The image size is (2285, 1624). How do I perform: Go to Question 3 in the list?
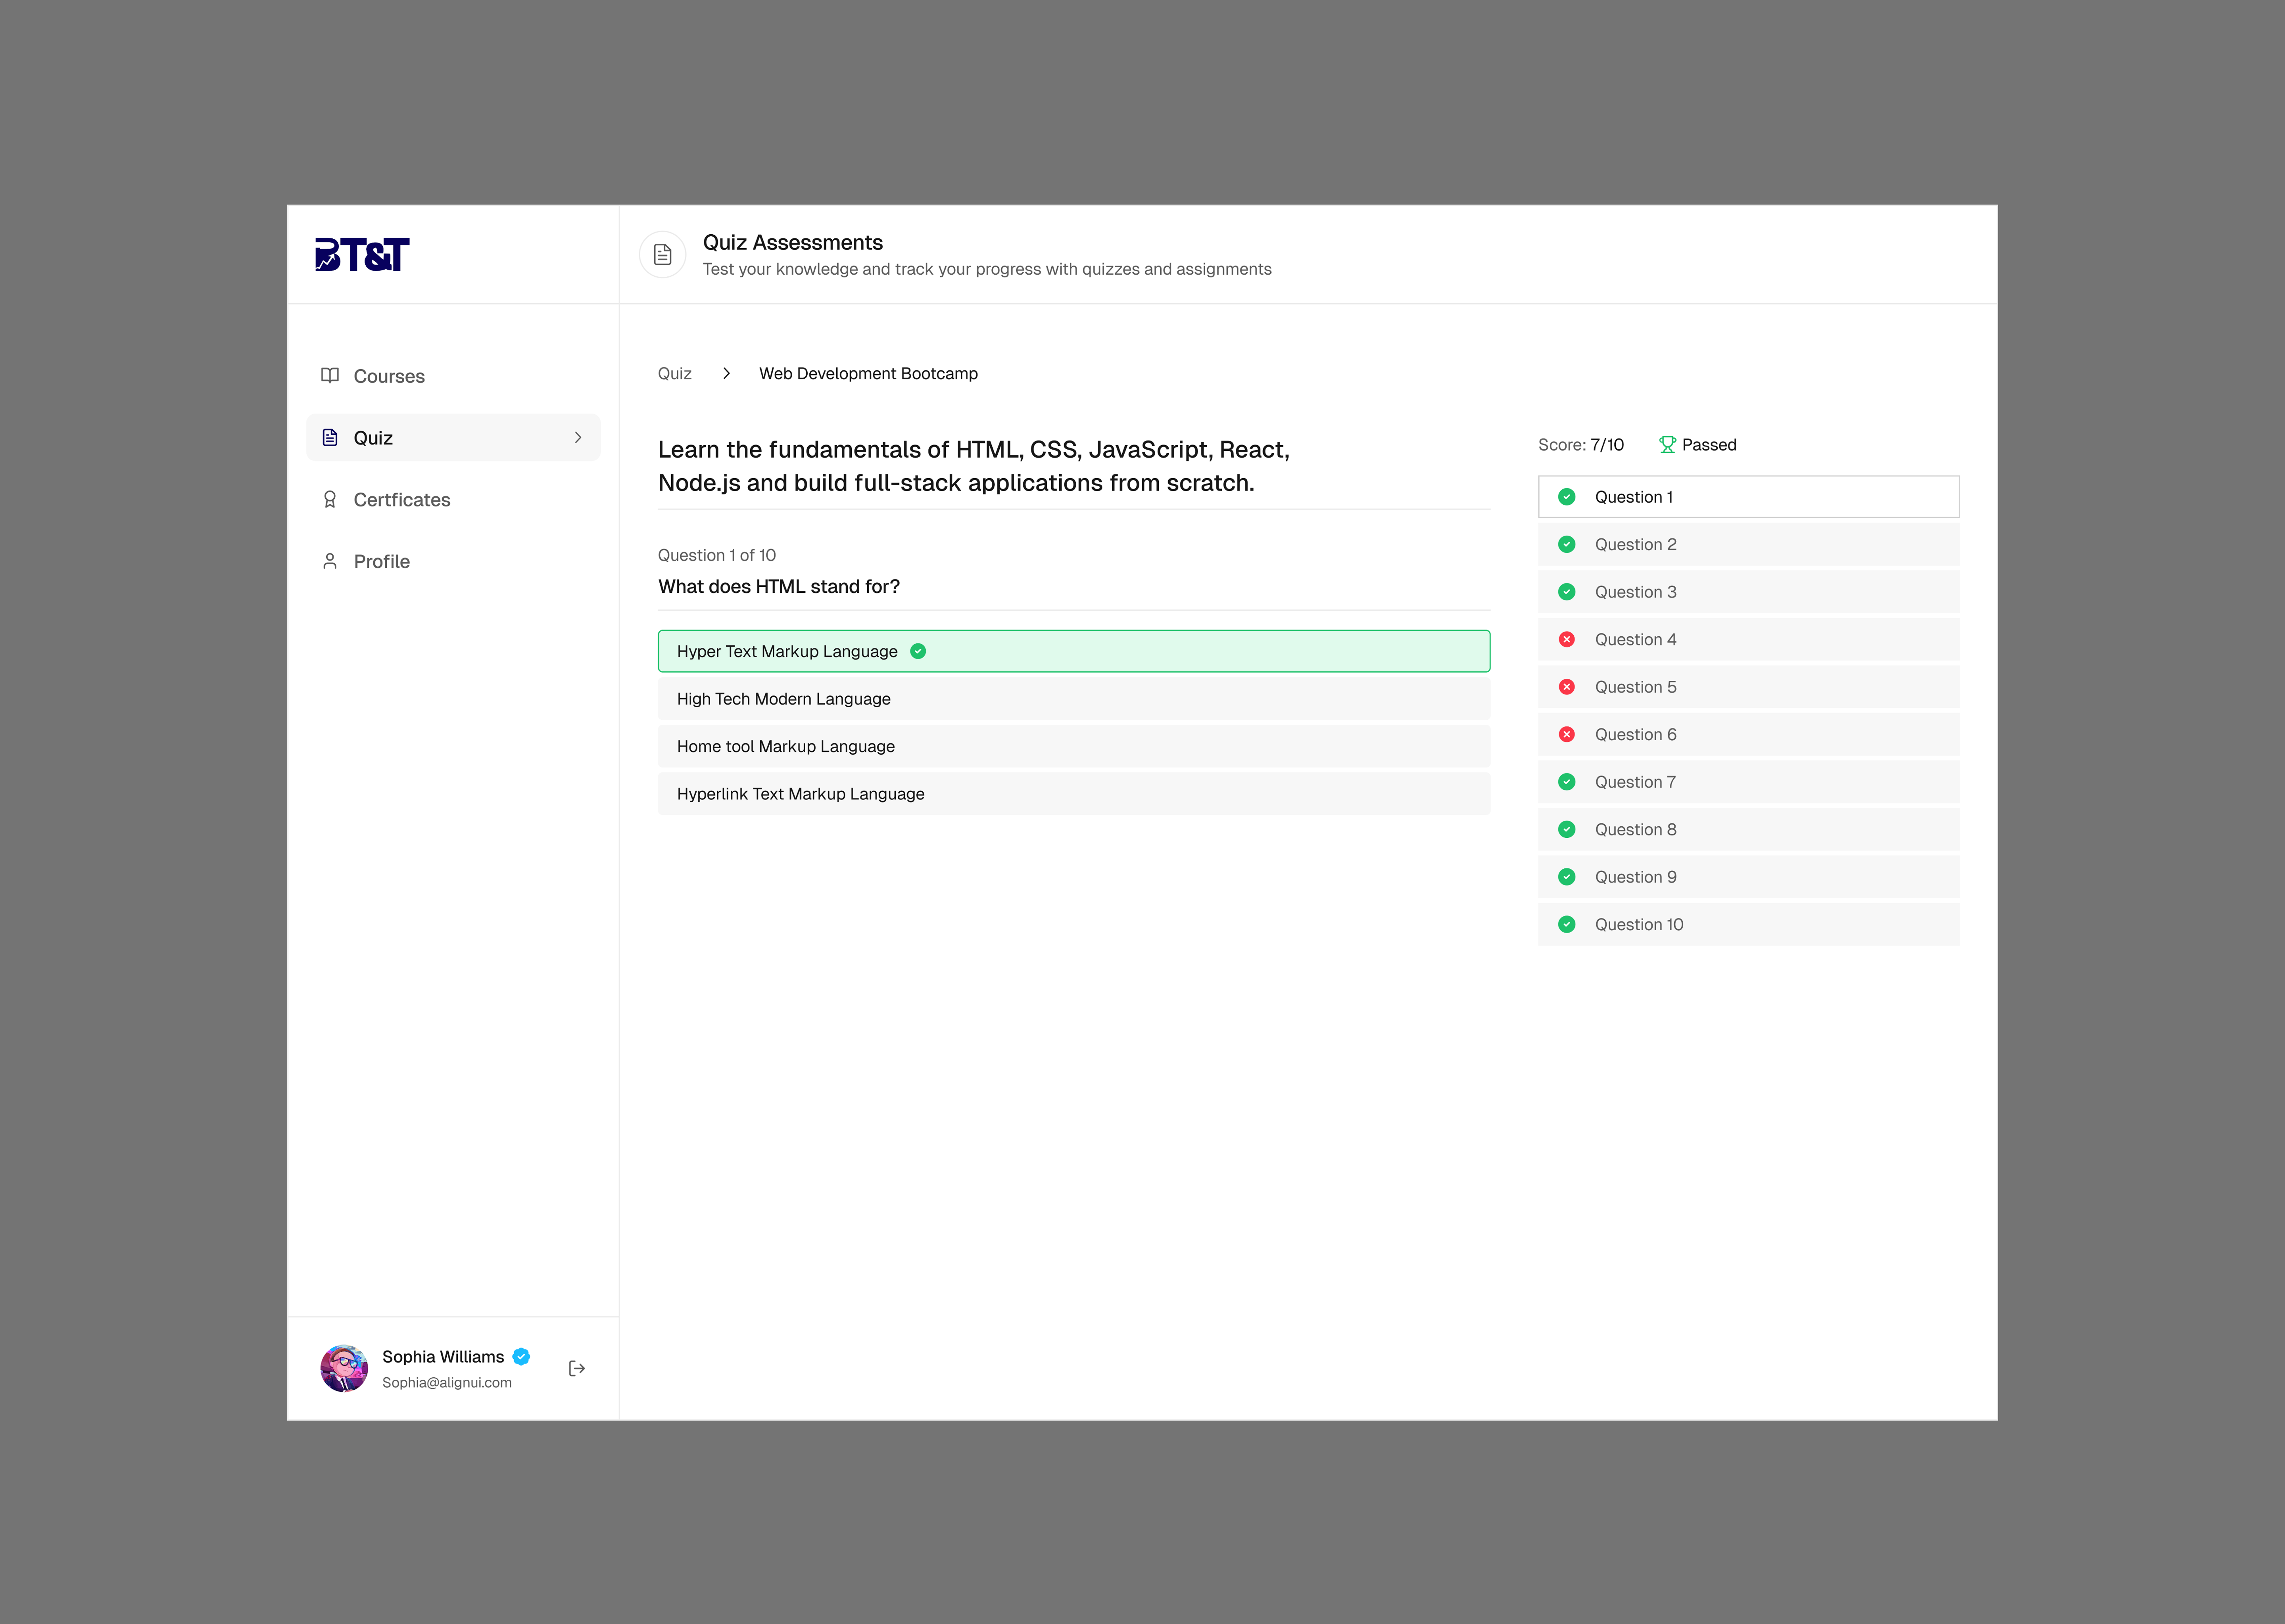point(1749,592)
